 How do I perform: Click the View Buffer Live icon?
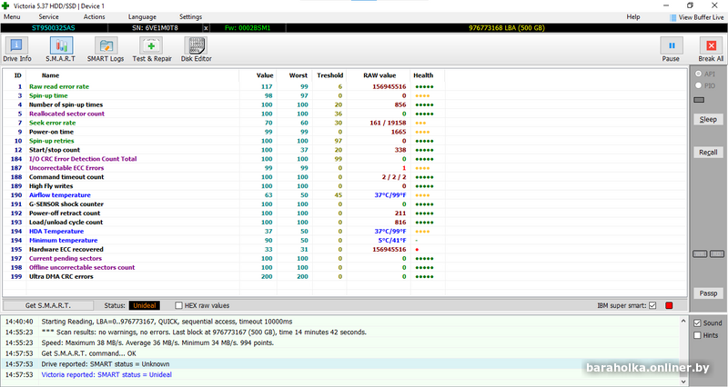tap(672, 17)
